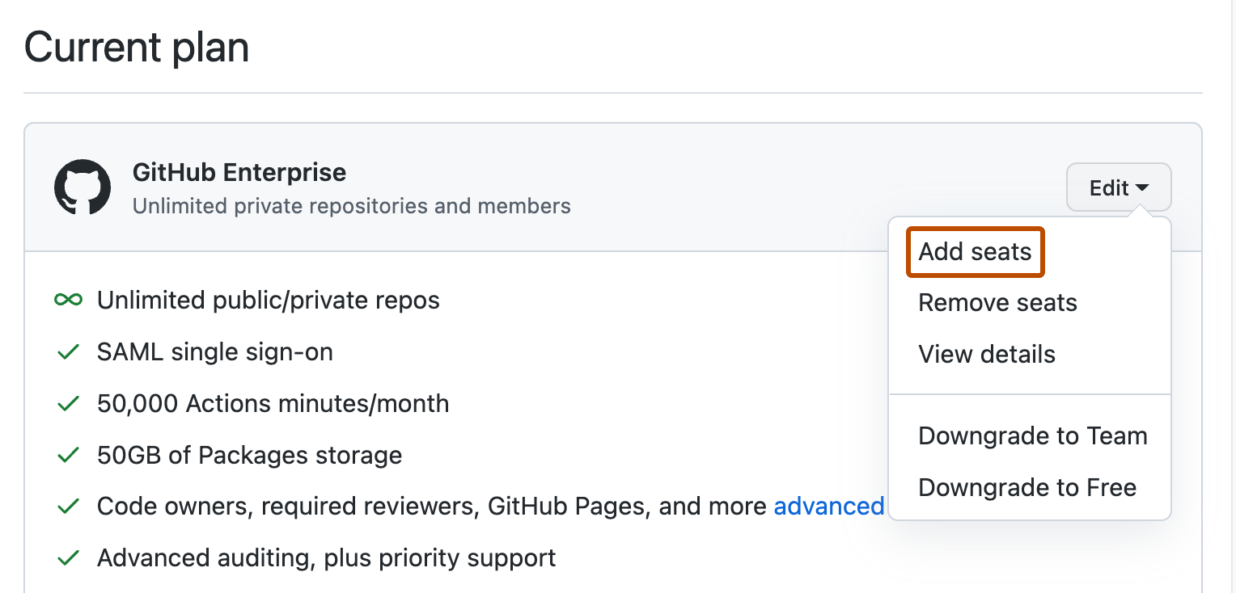The height and width of the screenshot is (593, 1236).
Task: Open View details from the dropdown
Action: tap(986, 355)
